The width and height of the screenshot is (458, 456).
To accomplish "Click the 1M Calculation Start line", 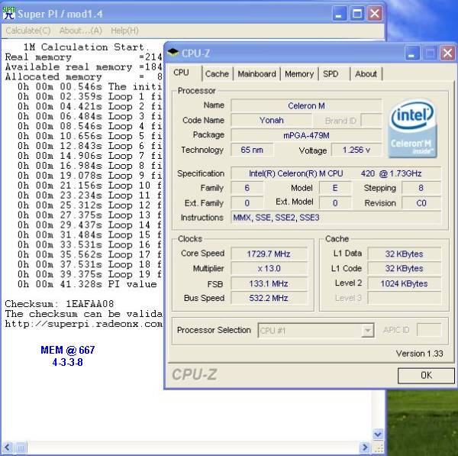I will tap(86, 47).
